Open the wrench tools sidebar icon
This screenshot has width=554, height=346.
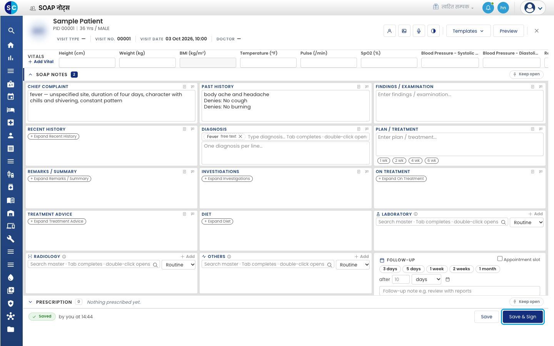(11, 239)
